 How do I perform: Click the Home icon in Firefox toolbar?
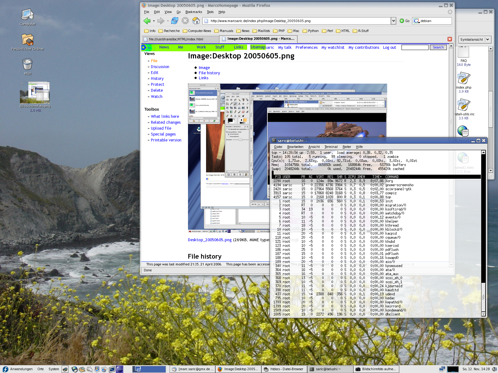(x=196, y=21)
